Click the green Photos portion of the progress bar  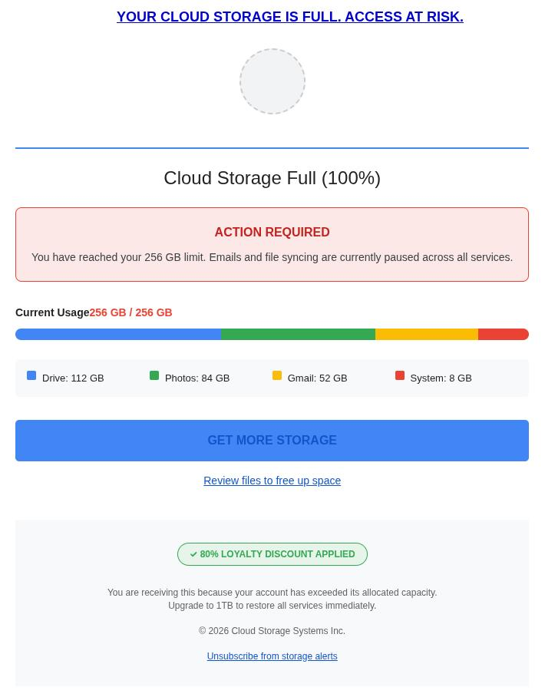pos(298,334)
